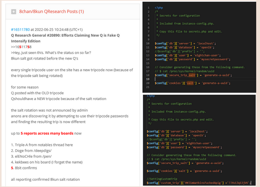Click the highlighted secure_trip_salt line in top code
Image resolution: width=260 pixels, height=187 pixels.
(x=193, y=75)
